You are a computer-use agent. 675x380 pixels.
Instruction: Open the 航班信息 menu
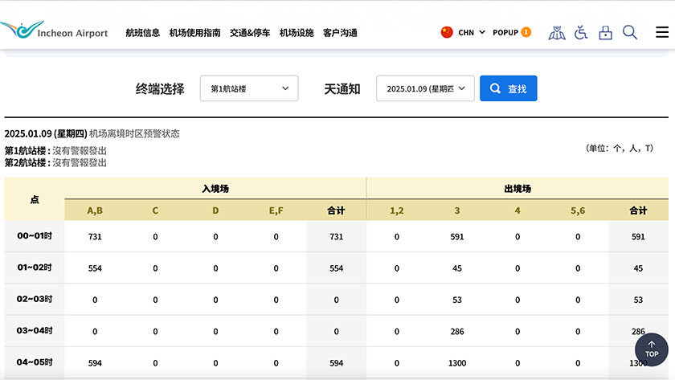[143, 33]
